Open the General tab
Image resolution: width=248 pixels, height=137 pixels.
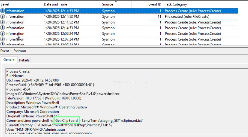click(9, 60)
